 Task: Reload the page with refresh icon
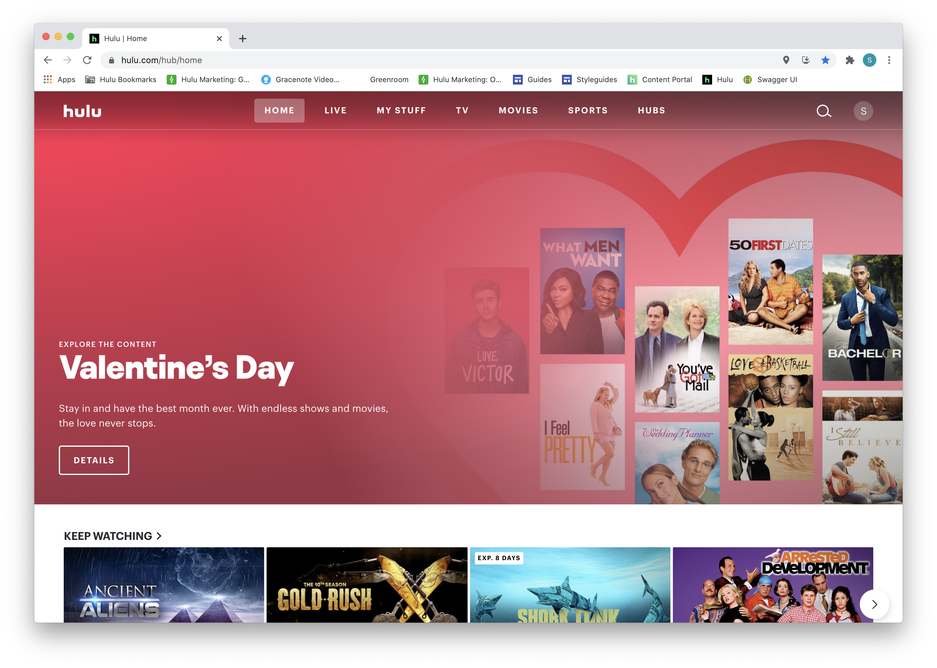coord(87,60)
